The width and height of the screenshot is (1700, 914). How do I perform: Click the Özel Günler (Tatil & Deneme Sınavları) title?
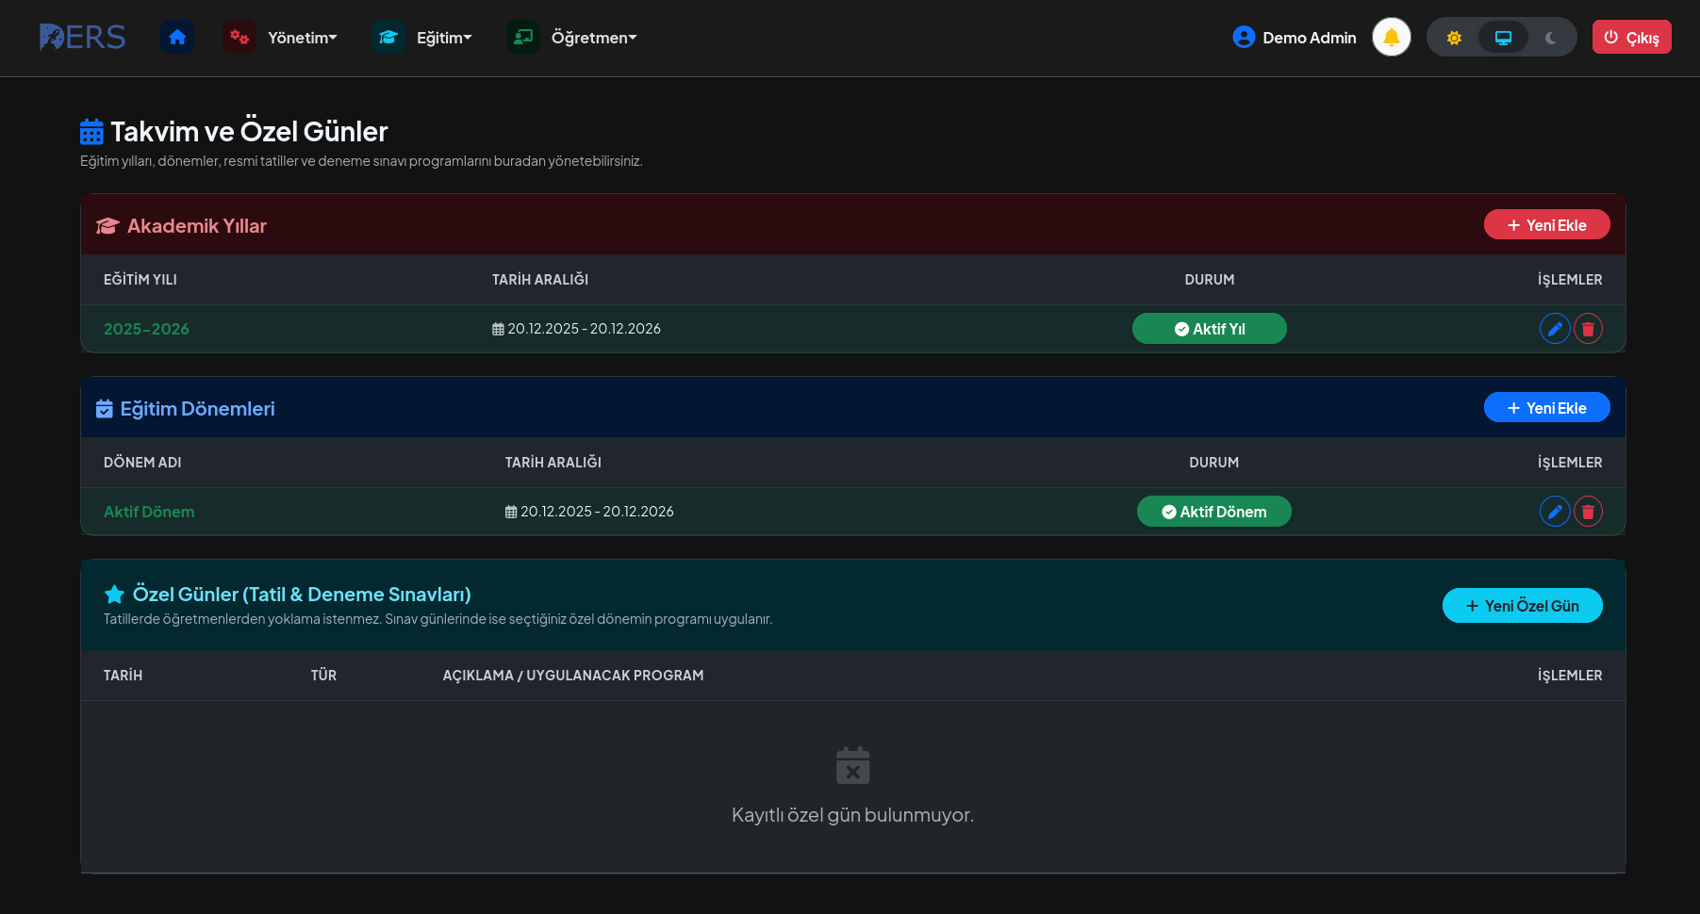coord(302,595)
